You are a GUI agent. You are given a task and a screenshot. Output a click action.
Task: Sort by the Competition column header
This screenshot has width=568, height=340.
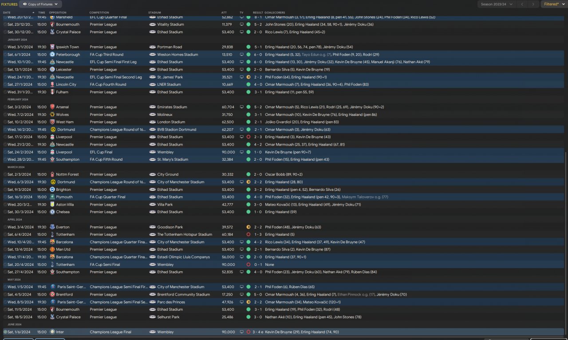point(99,12)
